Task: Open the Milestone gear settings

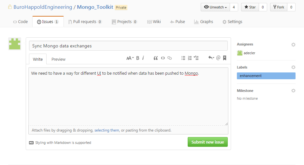Action: pos(293,91)
